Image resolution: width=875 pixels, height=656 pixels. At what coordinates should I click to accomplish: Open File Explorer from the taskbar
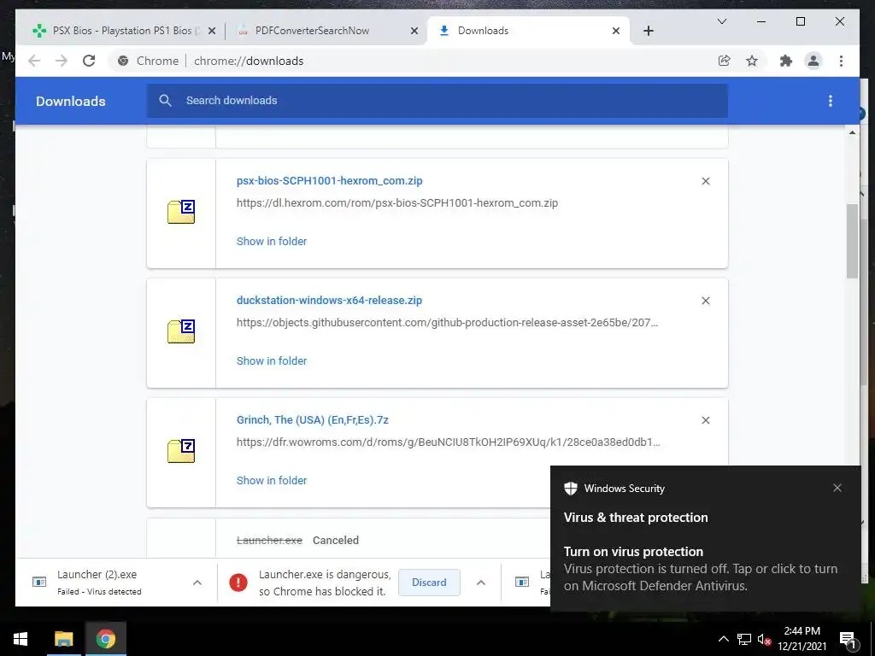point(63,639)
